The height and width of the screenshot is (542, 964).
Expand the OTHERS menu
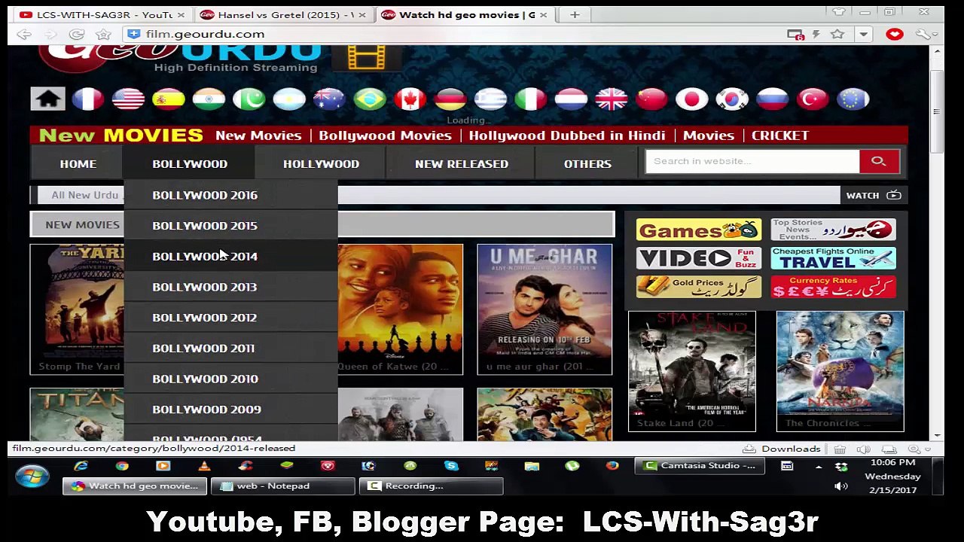pyautogui.click(x=587, y=163)
